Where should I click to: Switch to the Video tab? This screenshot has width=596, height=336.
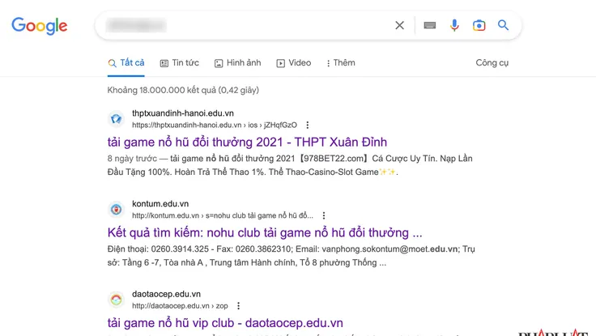click(x=293, y=63)
